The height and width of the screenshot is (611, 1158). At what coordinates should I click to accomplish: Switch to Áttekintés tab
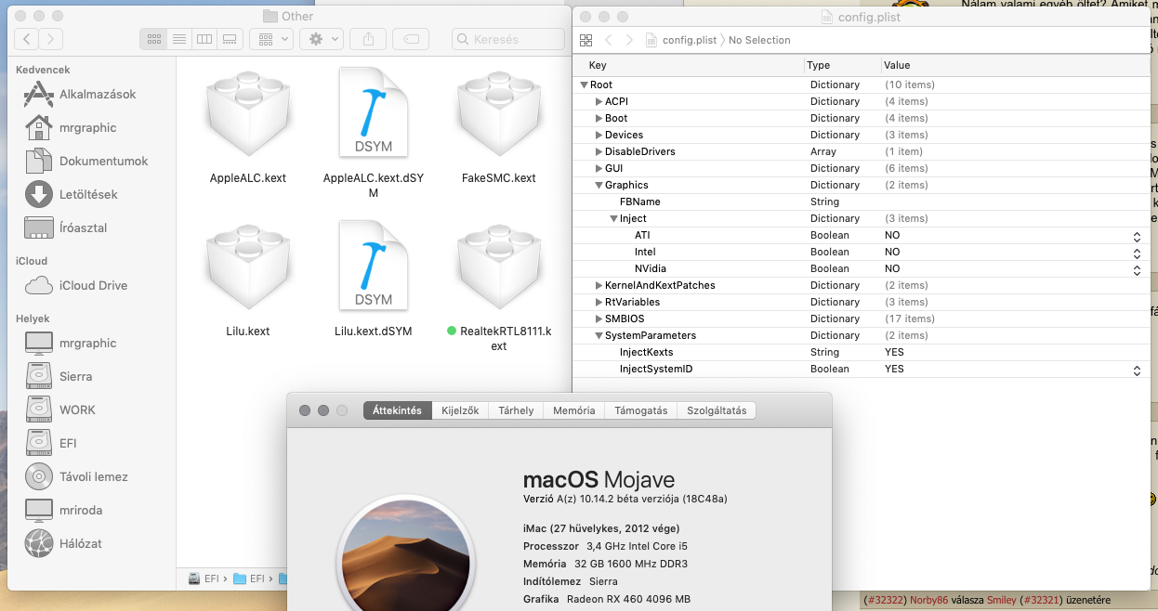click(397, 410)
